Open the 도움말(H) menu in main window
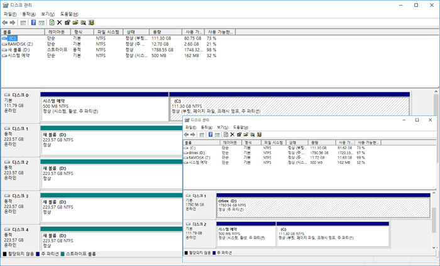This screenshot has height=266, width=440. click(x=70, y=13)
